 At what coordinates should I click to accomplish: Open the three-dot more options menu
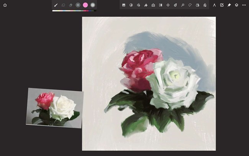(244, 5)
